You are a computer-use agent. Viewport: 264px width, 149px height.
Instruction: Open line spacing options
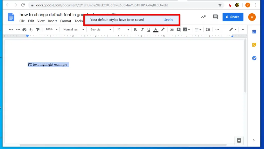tap(208, 29)
